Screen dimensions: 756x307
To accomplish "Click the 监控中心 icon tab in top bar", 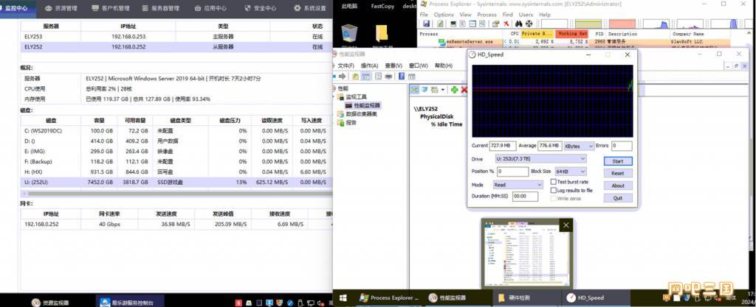I will 16,8.
